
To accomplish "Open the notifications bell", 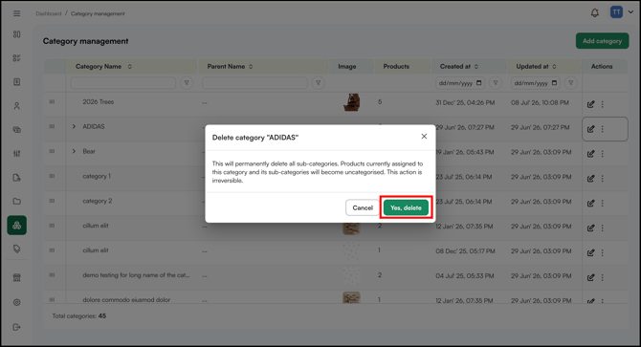I will tap(595, 12).
